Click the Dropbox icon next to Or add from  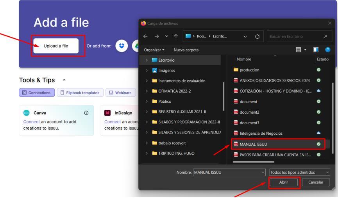click(122, 46)
